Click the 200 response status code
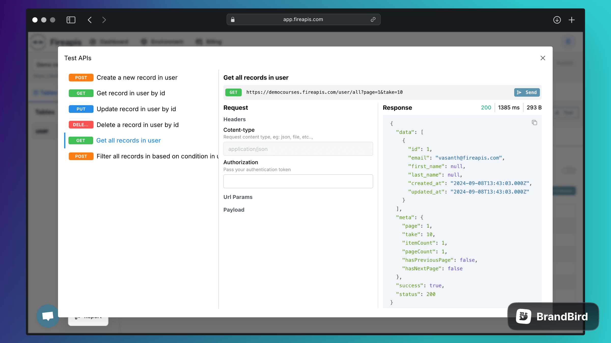Screen dimensions: 611x343 pyautogui.click(x=486, y=108)
